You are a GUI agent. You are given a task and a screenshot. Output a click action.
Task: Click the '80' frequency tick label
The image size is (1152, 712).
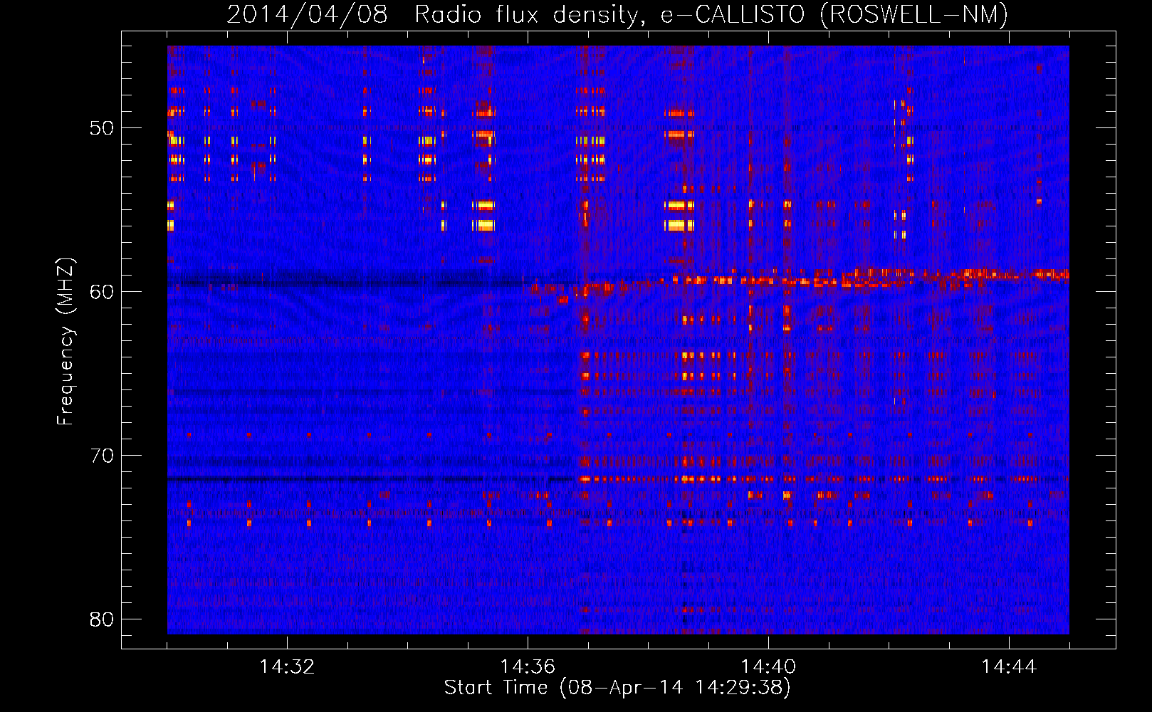101,619
